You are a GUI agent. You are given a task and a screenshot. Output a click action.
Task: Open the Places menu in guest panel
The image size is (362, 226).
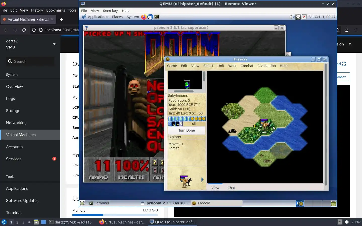tap(117, 17)
